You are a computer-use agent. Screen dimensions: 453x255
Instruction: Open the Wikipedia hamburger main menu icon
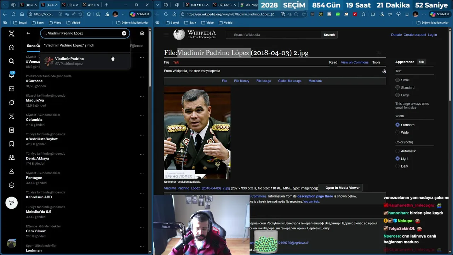pyautogui.click(x=166, y=35)
